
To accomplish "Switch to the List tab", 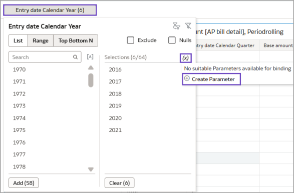I will tap(18, 40).
